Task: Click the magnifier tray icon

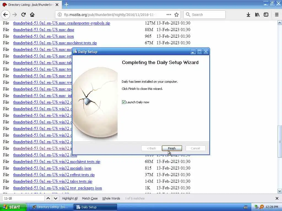Action: (262, 207)
